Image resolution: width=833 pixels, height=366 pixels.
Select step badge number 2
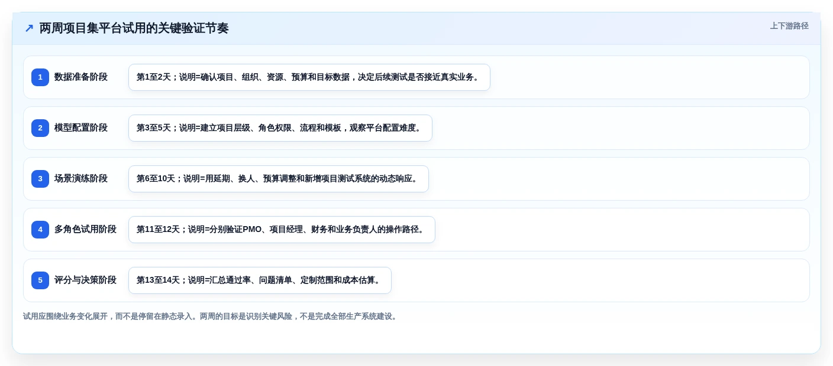[x=40, y=128]
